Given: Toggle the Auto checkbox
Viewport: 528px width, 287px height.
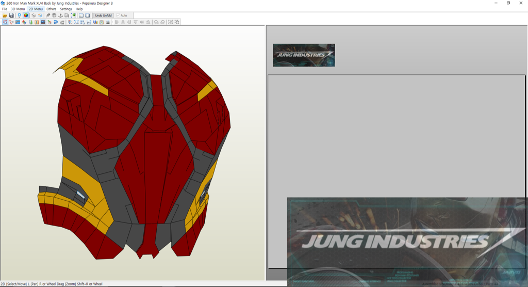Looking at the screenshot, I should 118,15.
